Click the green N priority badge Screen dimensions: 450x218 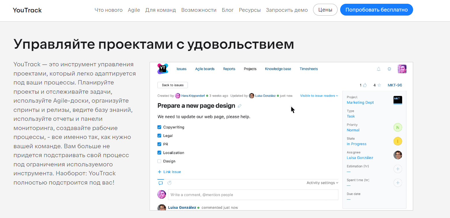[398, 127]
